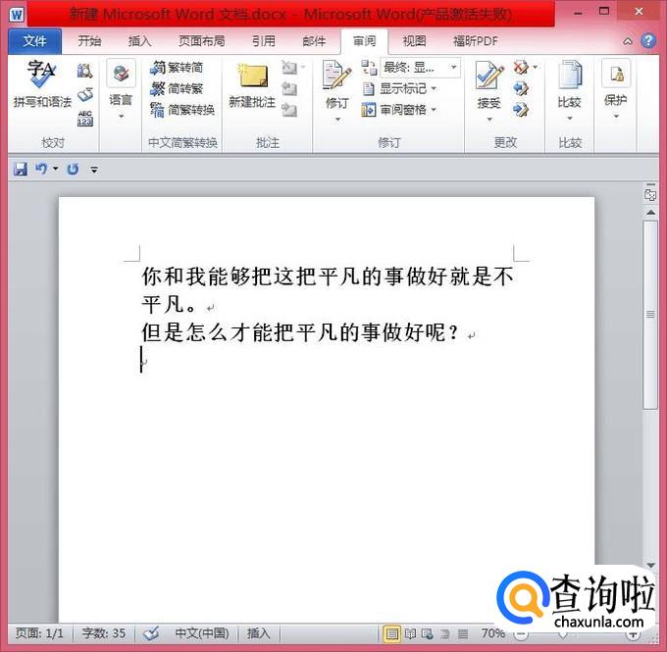Click the File (文件) button

tap(34, 41)
